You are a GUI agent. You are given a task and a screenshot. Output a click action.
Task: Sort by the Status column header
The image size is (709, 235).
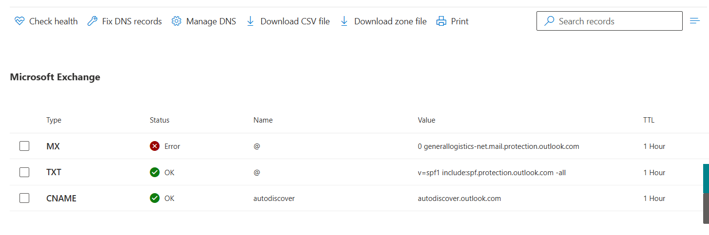159,120
